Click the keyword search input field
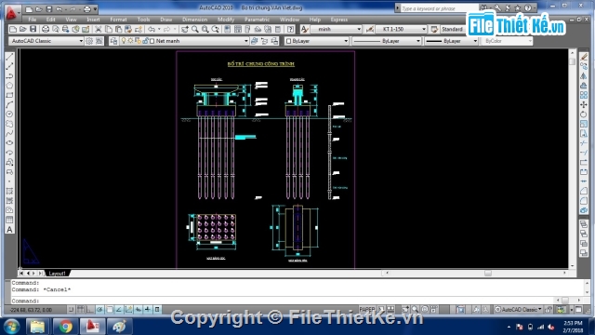Viewport: 595px width, 335px height. [436, 8]
